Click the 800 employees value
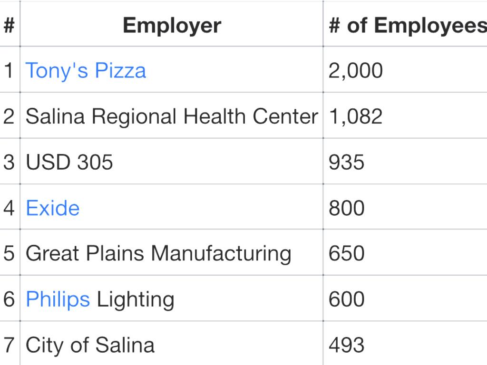 [346, 208]
